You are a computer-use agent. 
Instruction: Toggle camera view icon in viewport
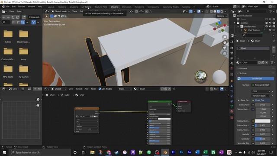[x=225, y=48]
